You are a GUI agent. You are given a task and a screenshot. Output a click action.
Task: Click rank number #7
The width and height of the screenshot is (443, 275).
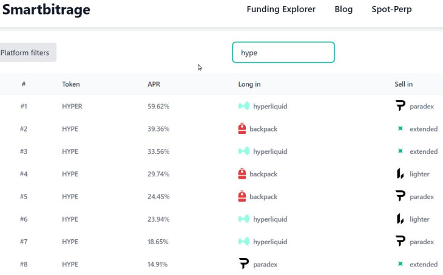pos(24,242)
